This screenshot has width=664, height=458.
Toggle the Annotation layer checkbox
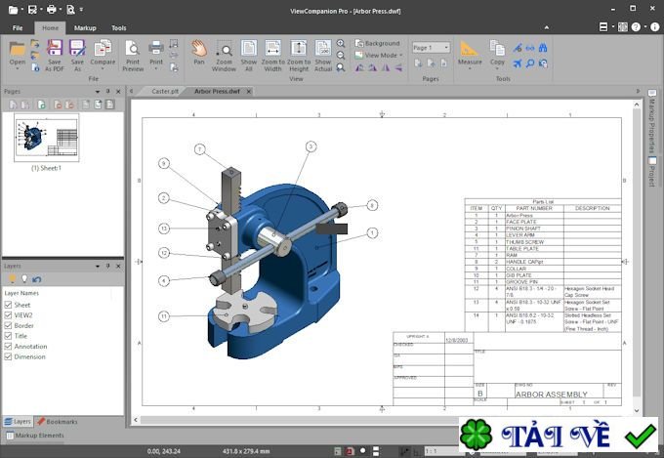pyautogui.click(x=7, y=346)
